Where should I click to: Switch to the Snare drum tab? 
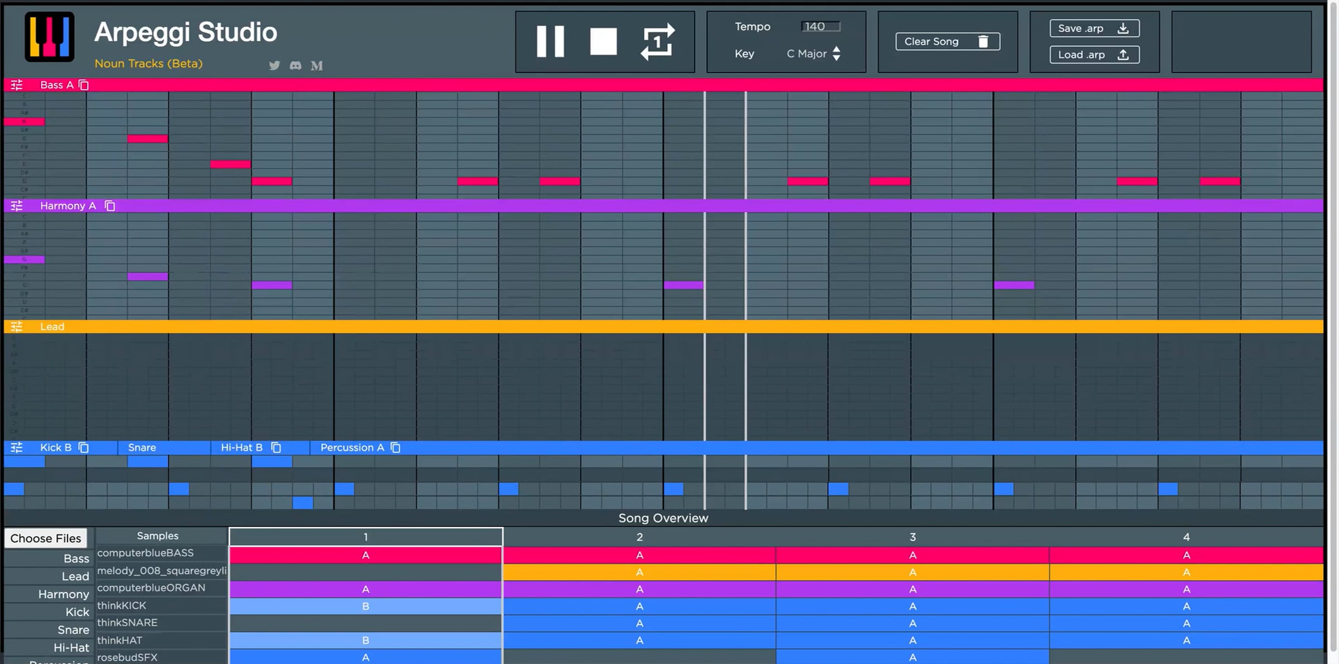142,448
